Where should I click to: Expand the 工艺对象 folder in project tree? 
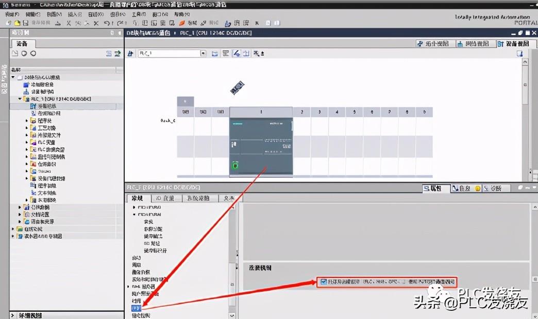[x=26, y=128]
